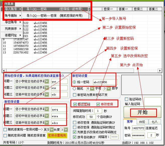Expand original 问题一 security question dropdown
Viewport: 165px width, 146px height.
pos(47,81)
